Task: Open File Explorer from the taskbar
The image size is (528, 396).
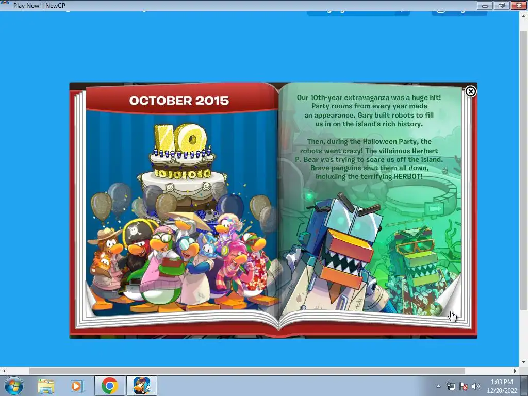Action: [x=46, y=386]
